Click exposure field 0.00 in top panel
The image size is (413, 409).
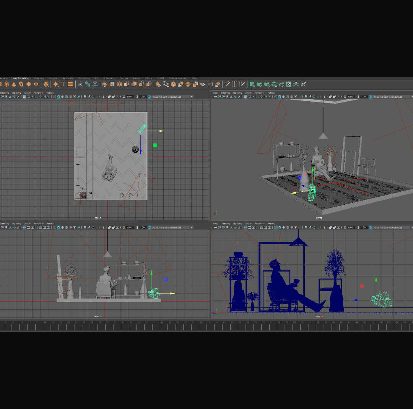[129, 97]
